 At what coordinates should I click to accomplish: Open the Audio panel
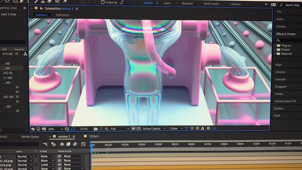coord(280,19)
